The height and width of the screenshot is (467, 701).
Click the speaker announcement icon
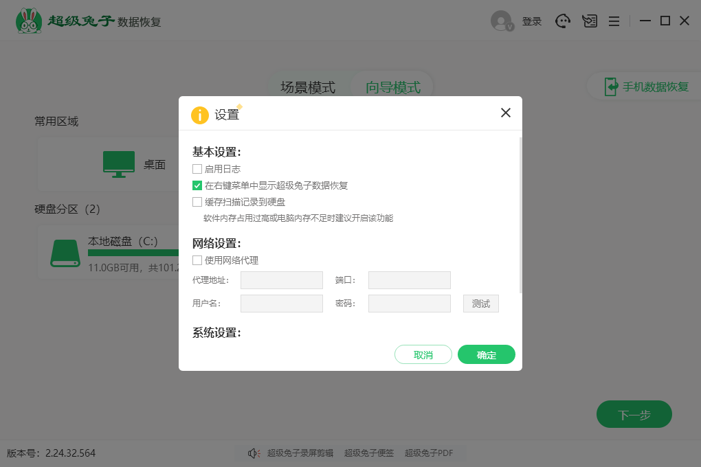click(254, 453)
